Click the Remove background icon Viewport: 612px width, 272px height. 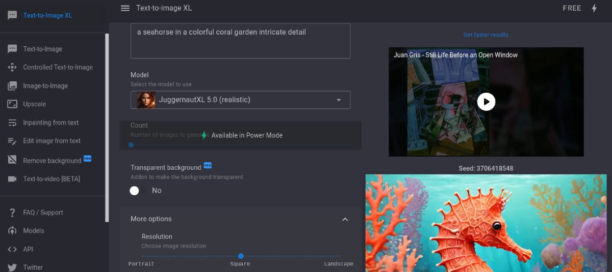click(x=12, y=160)
